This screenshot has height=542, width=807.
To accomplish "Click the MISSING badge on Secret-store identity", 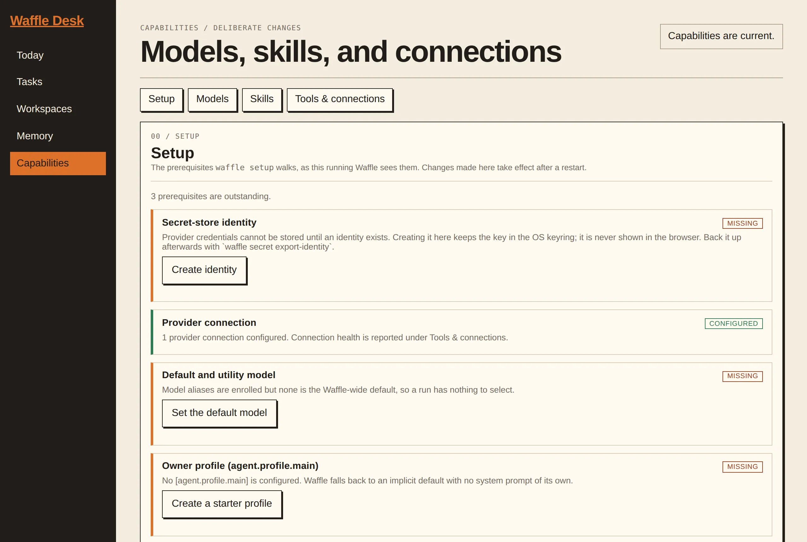I will [x=742, y=223].
